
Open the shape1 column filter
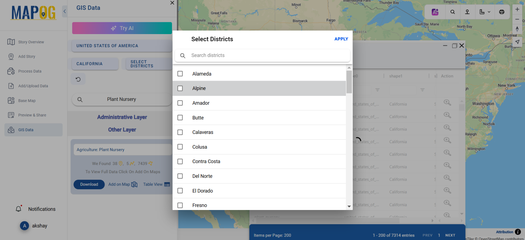click(422, 90)
